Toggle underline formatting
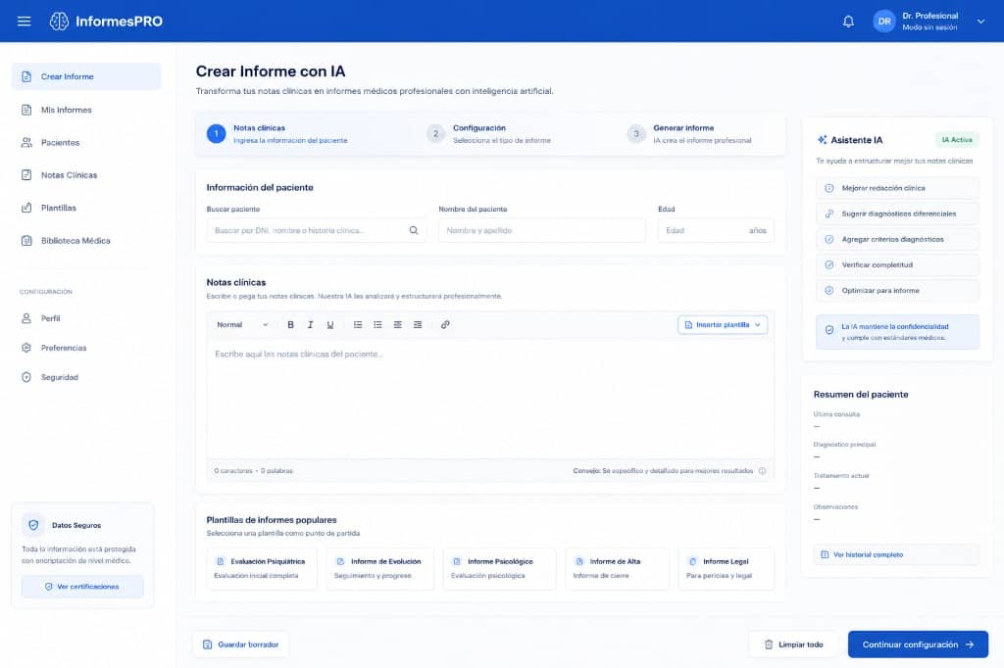 [330, 324]
